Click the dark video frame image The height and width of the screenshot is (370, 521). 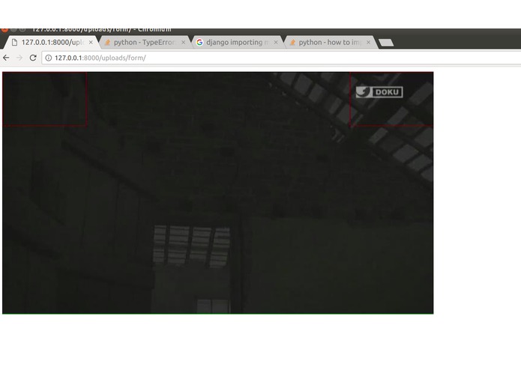[218, 192]
